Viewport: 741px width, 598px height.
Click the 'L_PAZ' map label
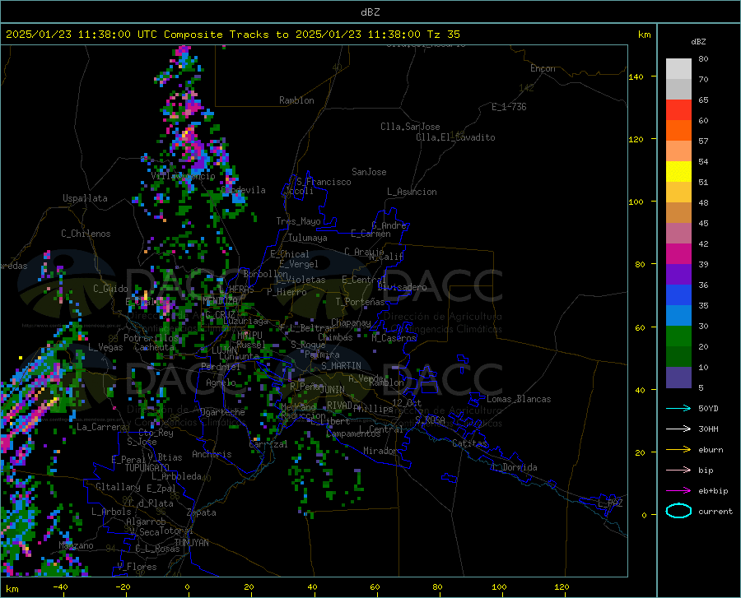coord(610,503)
